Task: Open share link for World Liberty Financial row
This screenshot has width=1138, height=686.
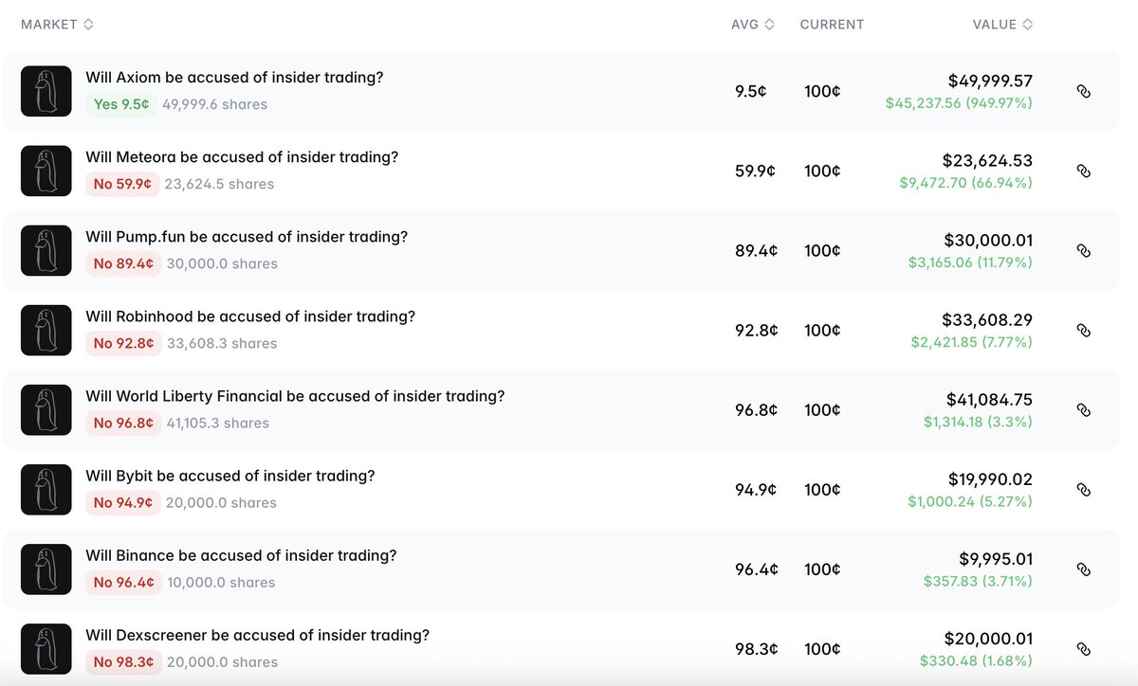Action: point(1084,409)
